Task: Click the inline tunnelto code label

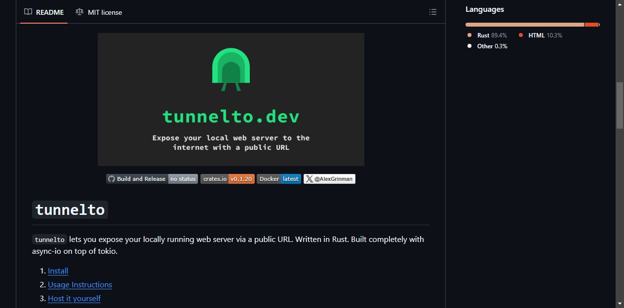Action: pos(49,240)
